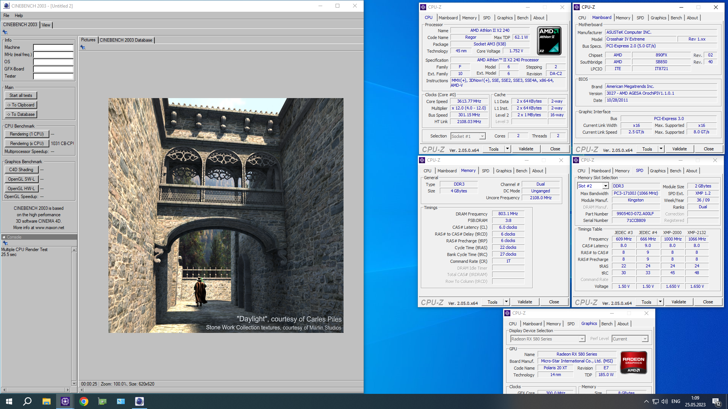Open the File menu in Cinebench

point(6,16)
